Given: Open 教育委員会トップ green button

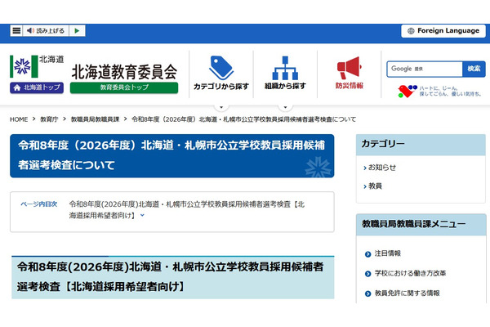Looking at the screenshot, I should coord(124,87).
